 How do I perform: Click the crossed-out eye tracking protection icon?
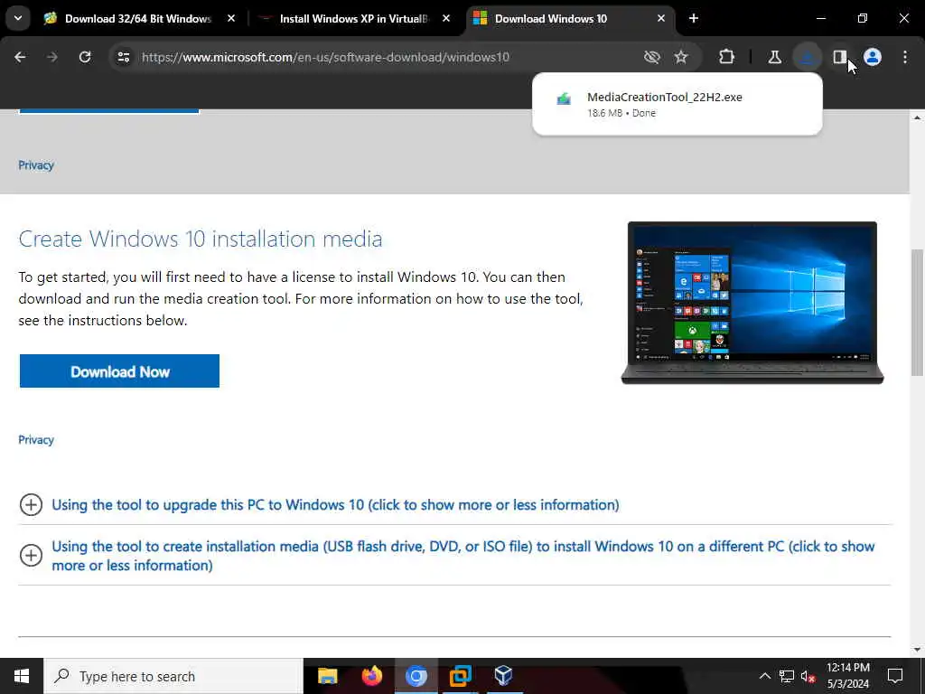point(652,57)
